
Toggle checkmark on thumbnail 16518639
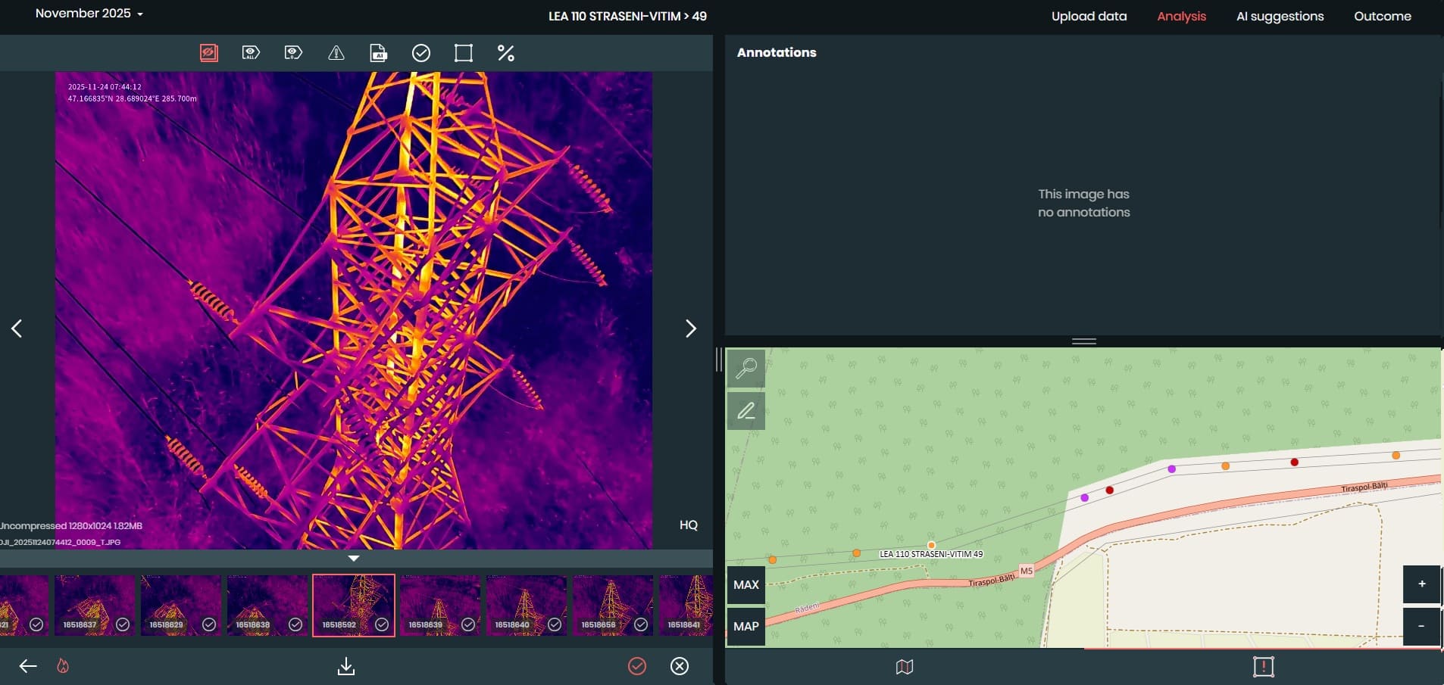click(468, 624)
